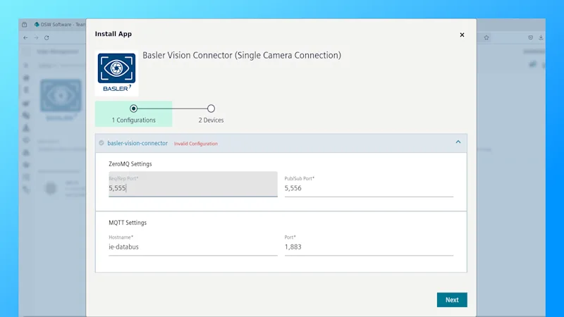The width and height of the screenshot is (564, 317).
Task: Click the Basler Vision Connector title text
Action: [x=242, y=56]
